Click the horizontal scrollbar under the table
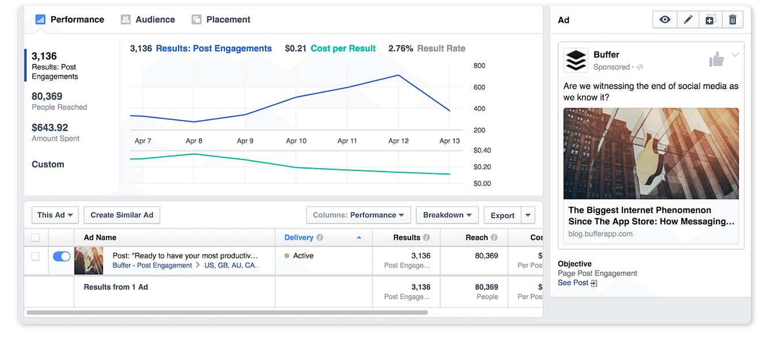 coord(227,313)
